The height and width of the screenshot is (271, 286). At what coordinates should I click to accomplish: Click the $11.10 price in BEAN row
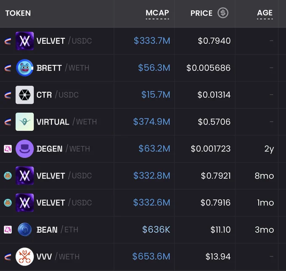pyautogui.click(x=220, y=230)
